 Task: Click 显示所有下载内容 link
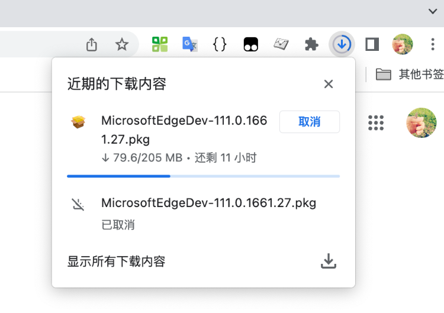coord(116,261)
